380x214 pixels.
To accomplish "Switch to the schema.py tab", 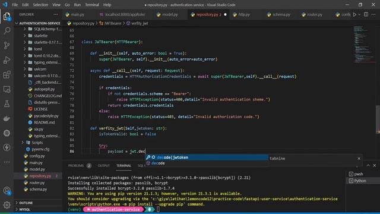I will tap(281, 14).
